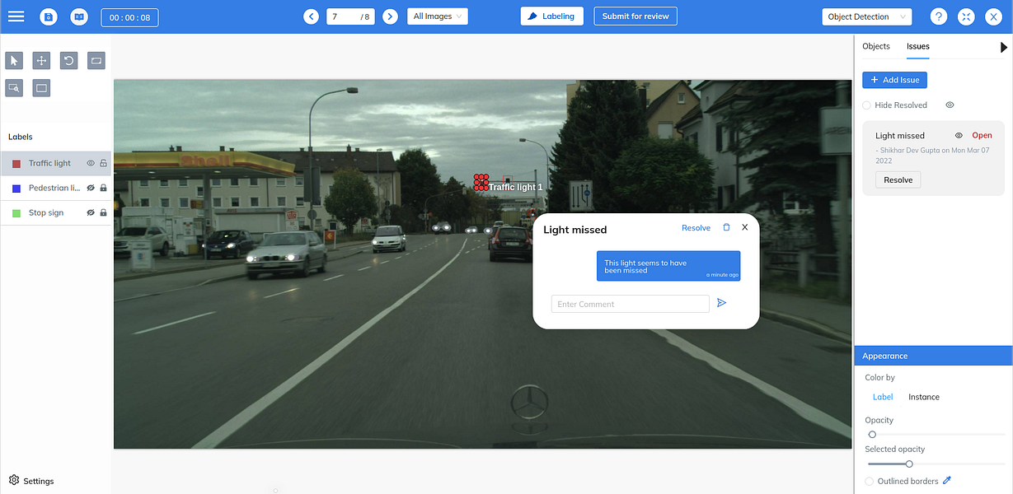Toggle Traffic light label visibility

click(91, 163)
